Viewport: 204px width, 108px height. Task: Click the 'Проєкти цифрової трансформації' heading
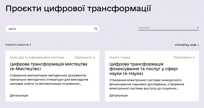point(78,9)
